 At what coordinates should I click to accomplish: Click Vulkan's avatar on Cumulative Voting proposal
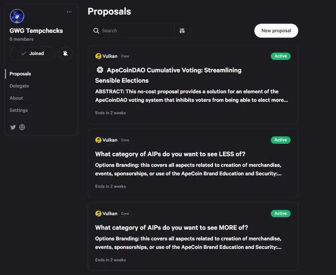(98, 56)
